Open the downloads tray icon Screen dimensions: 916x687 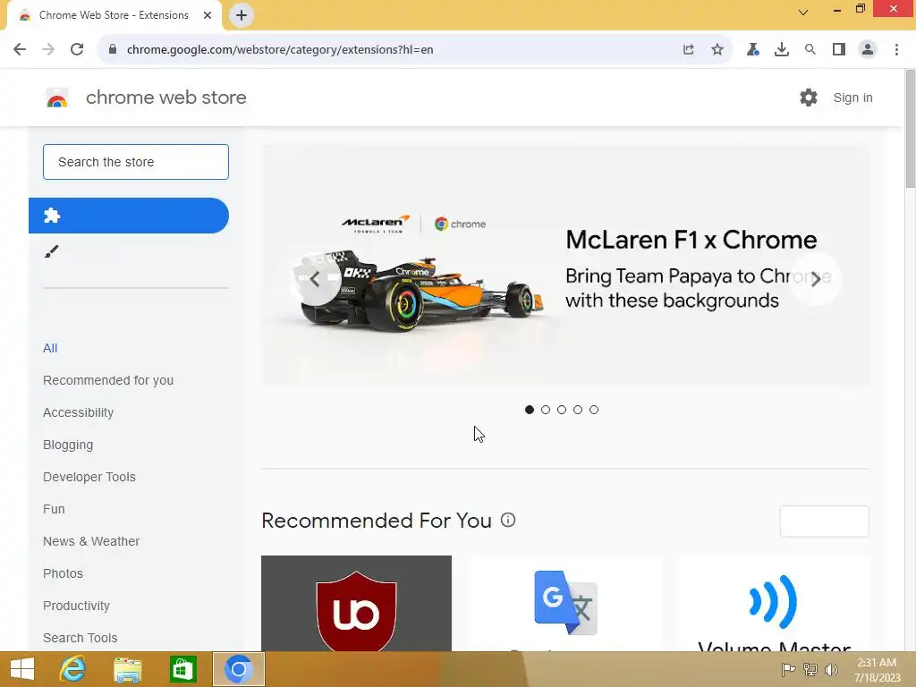(x=781, y=50)
